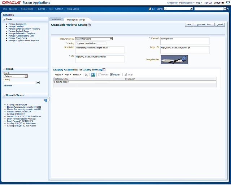Switch to the Overview tab
The image size is (231, 185).
56,20
